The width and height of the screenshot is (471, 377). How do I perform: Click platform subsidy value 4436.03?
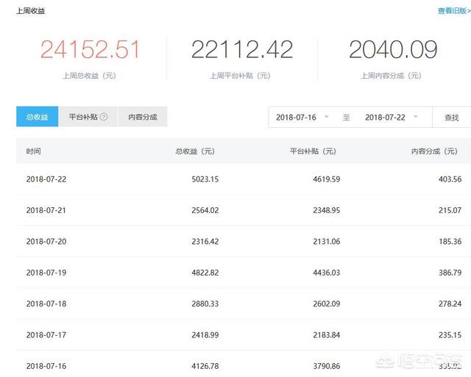(x=327, y=273)
